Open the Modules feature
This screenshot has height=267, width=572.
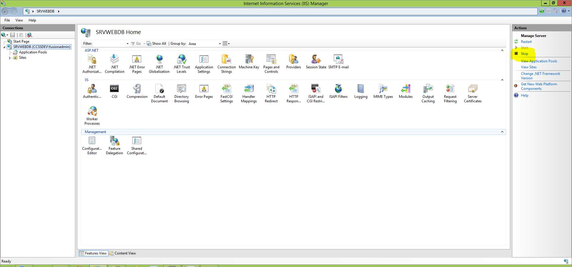406,91
